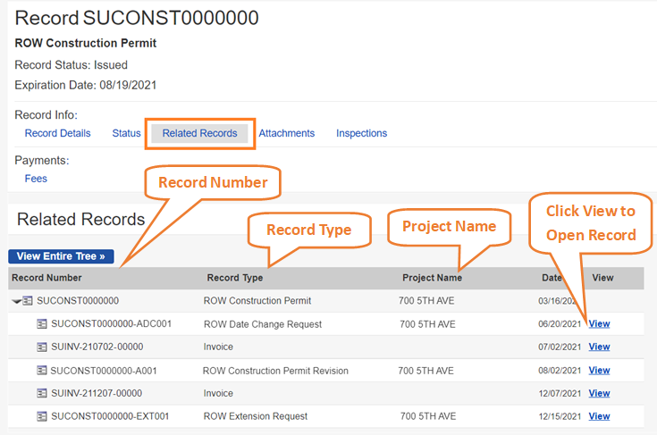View the ROW Extension Request record
The width and height of the screenshot is (657, 435).
(599, 416)
